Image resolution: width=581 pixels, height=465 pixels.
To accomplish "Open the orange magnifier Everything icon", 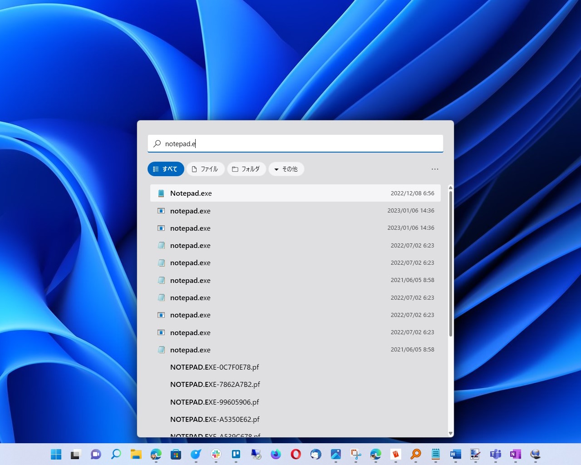I will pyautogui.click(x=416, y=454).
